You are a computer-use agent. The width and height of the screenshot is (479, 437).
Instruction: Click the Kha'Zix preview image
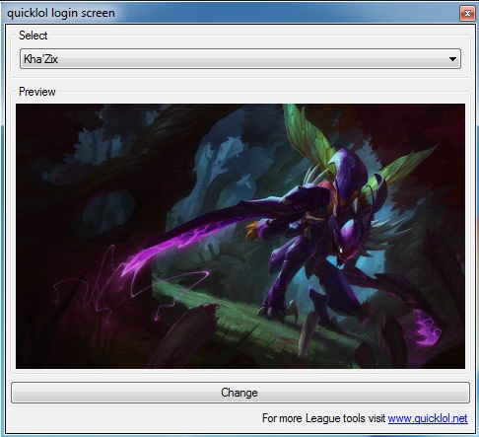[x=240, y=236]
